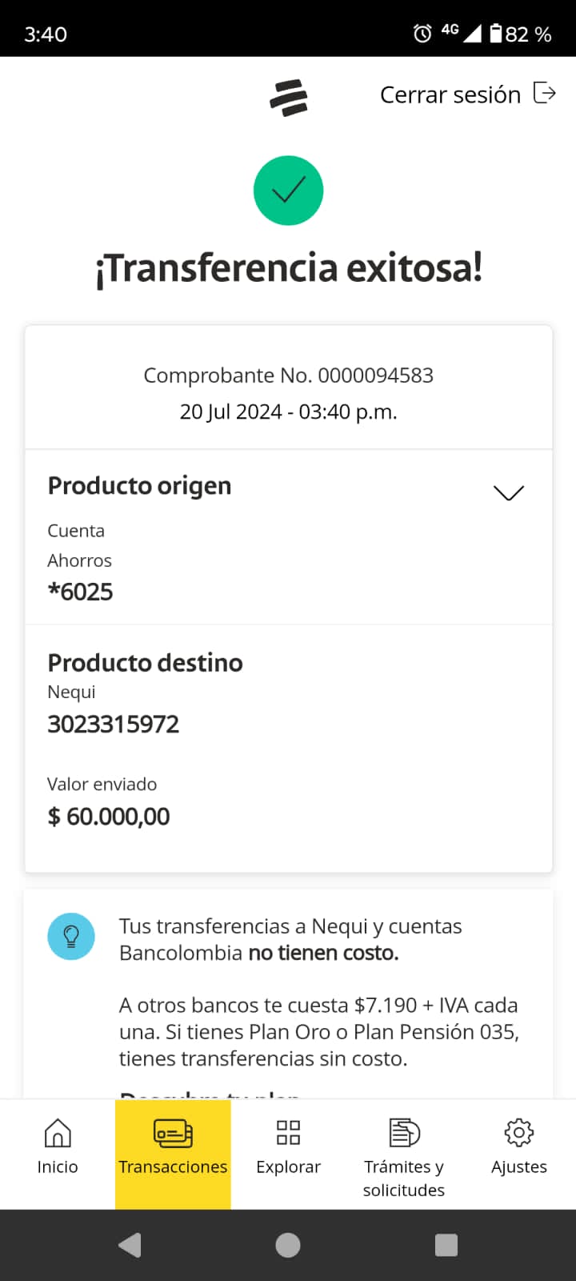Screen dimensions: 576x1281
Task: Tap the green success checkmark icon
Action: click(288, 191)
